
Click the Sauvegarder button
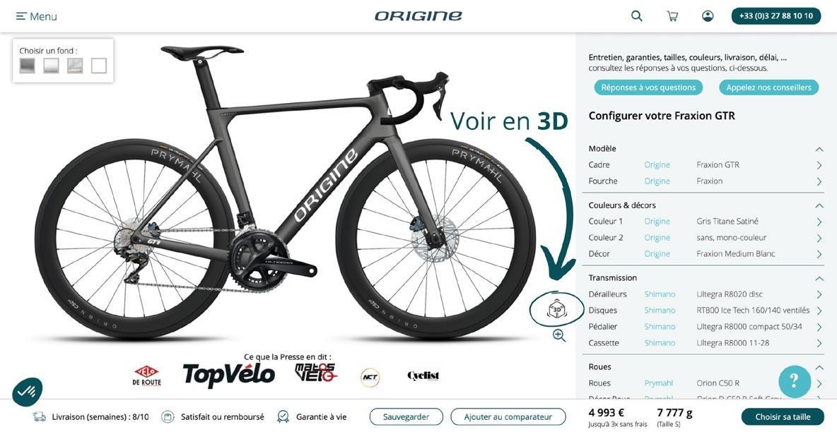click(x=406, y=417)
